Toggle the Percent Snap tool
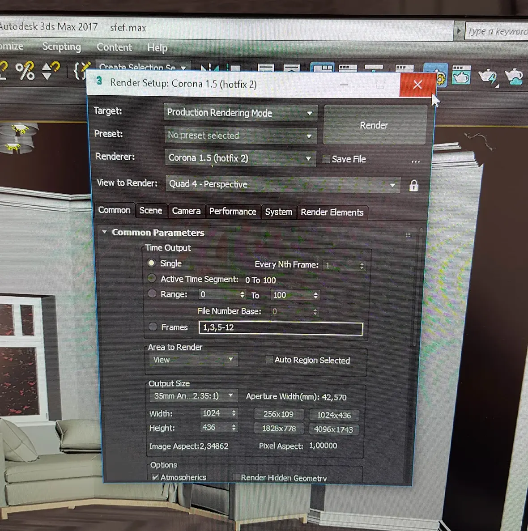This screenshot has height=531, width=528. point(25,71)
